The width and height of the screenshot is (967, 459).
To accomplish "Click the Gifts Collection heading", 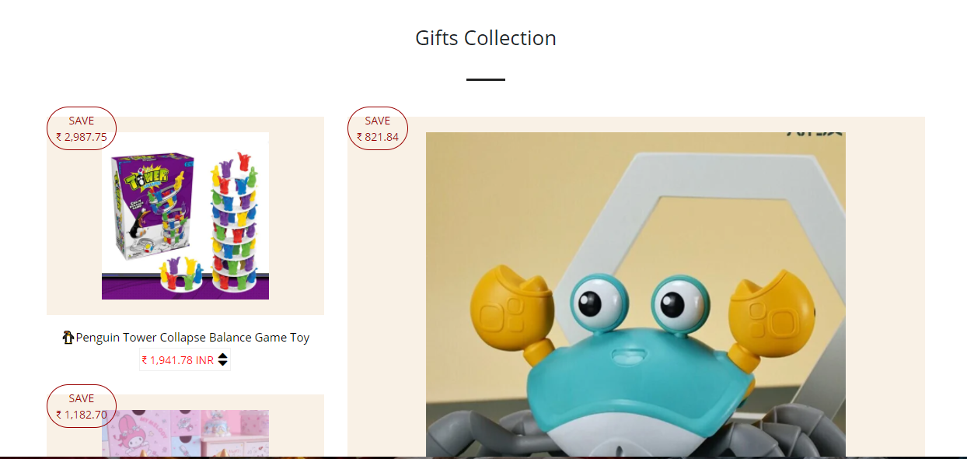I will [486, 38].
